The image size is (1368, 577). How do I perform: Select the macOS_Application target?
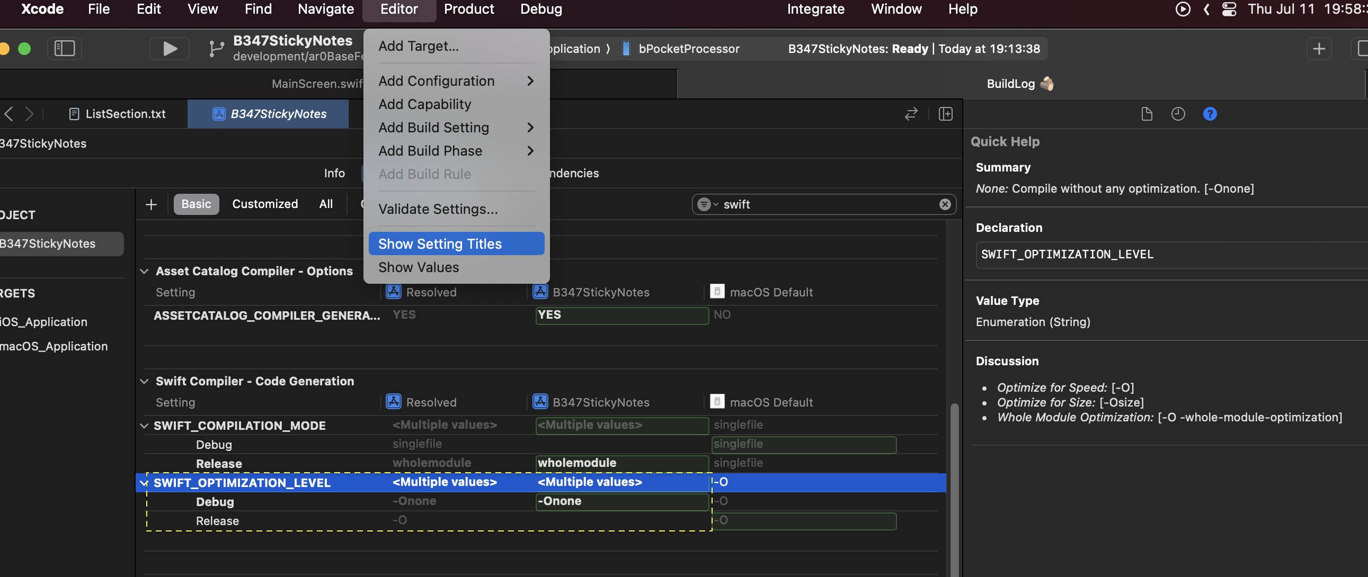(54, 346)
